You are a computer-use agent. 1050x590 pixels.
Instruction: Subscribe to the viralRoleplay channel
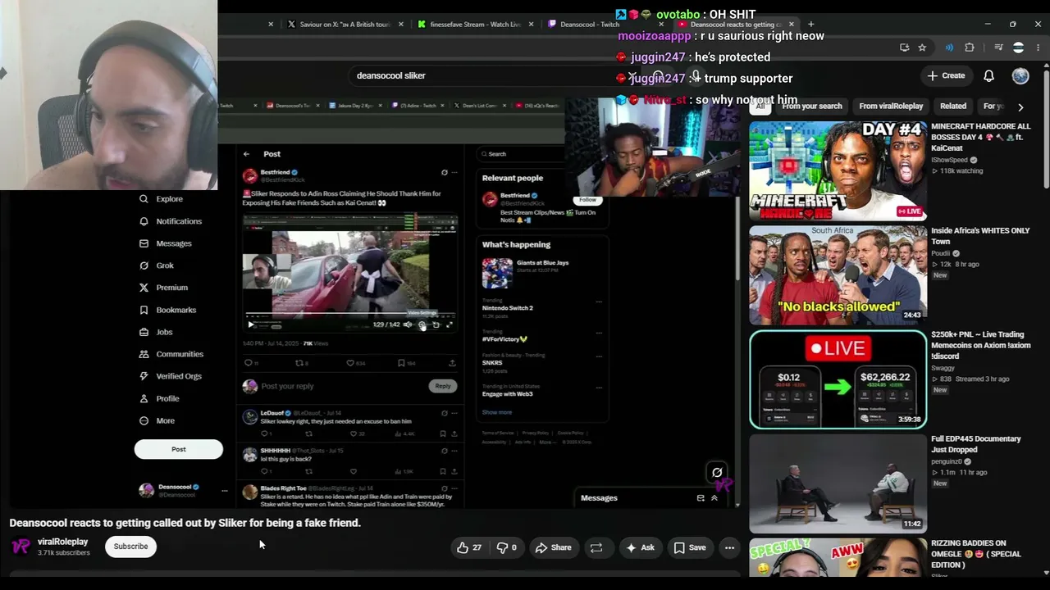(130, 547)
